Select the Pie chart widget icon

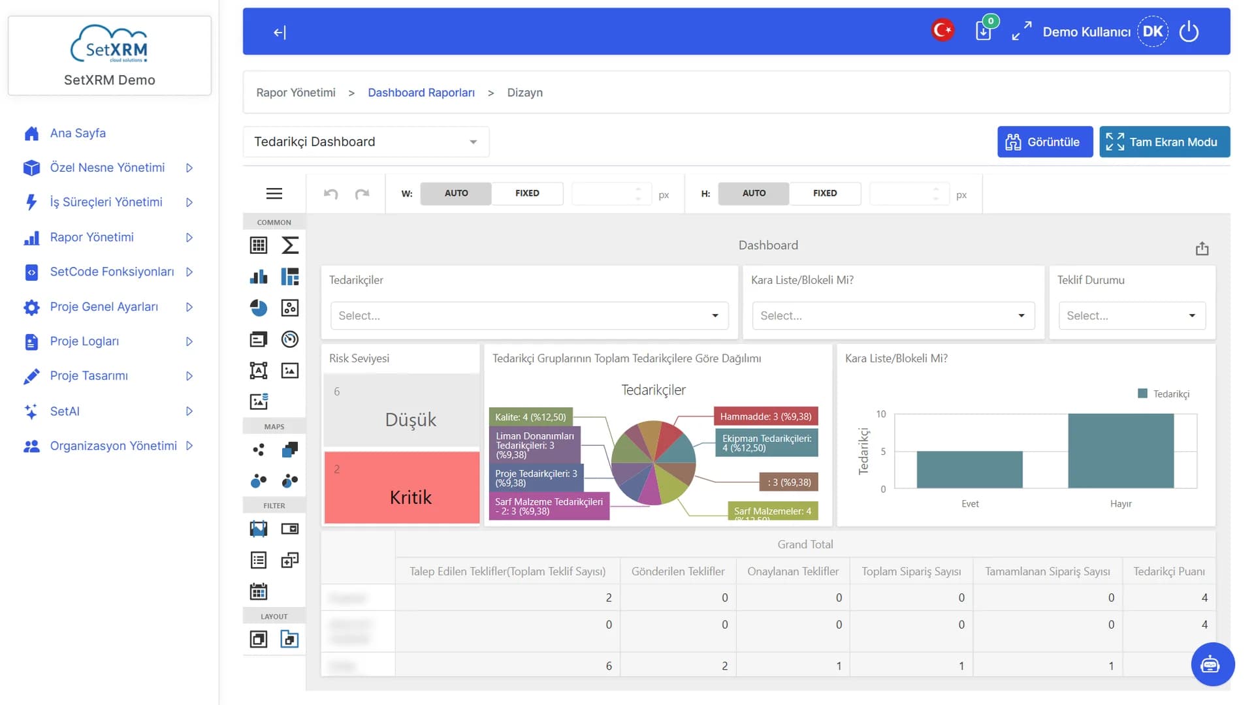[x=259, y=308]
